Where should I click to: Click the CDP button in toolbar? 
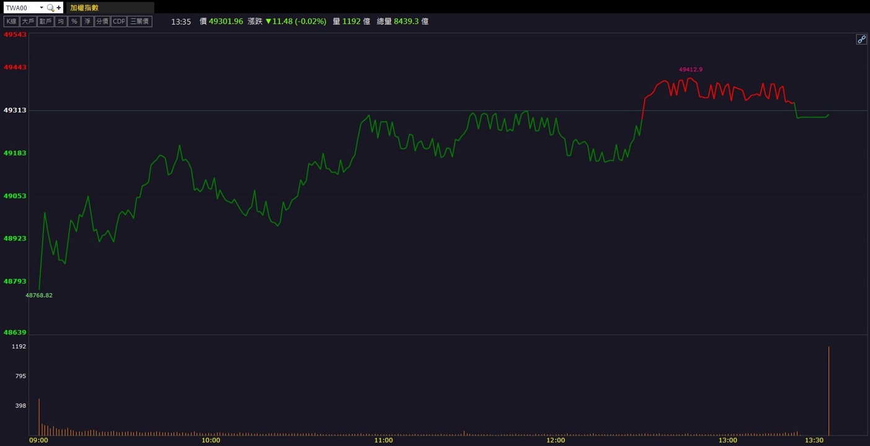tap(118, 21)
